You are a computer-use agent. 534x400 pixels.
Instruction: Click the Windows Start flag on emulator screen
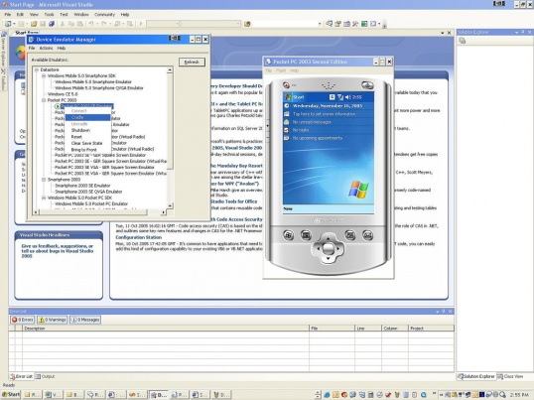(x=288, y=97)
